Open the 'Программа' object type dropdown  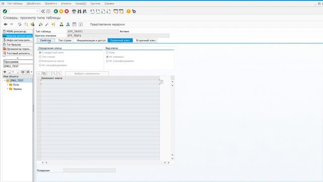coord(18,62)
